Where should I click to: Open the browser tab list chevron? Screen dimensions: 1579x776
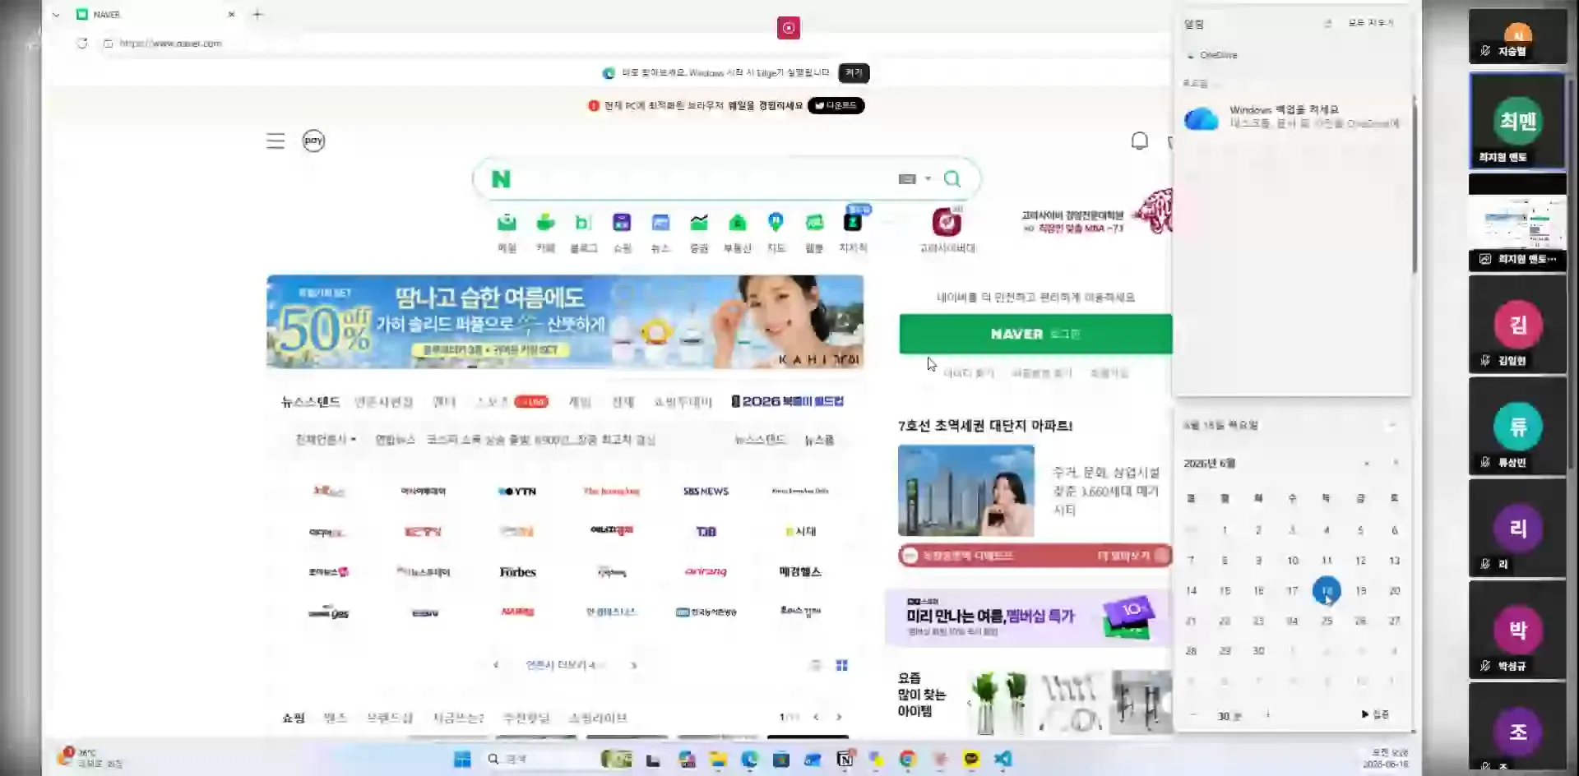[x=55, y=15]
